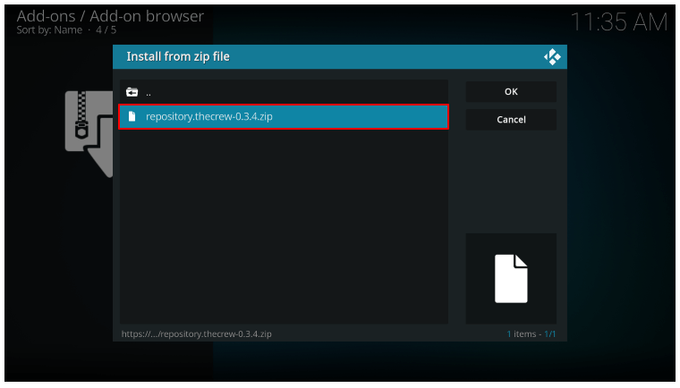Viewport: 680px width, 388px height.
Task: Click the Kodi logo in dialog header
Action: (552, 57)
